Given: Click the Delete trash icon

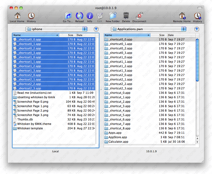Looking at the screenshot, I should point(126,16).
